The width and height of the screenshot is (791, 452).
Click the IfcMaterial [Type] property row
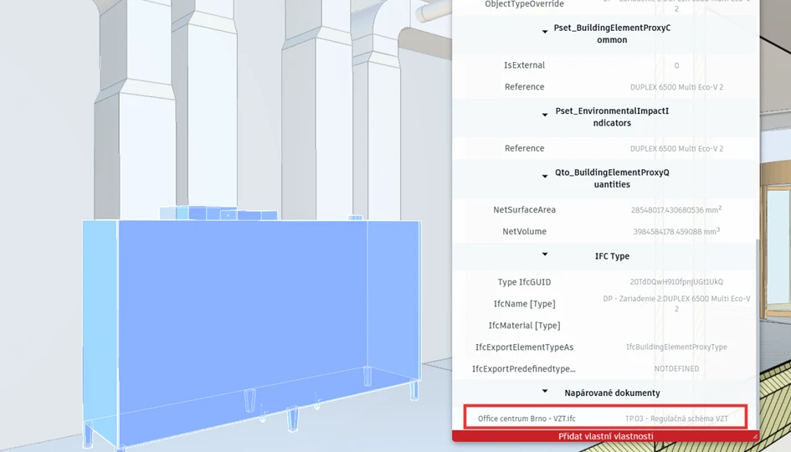(x=524, y=326)
